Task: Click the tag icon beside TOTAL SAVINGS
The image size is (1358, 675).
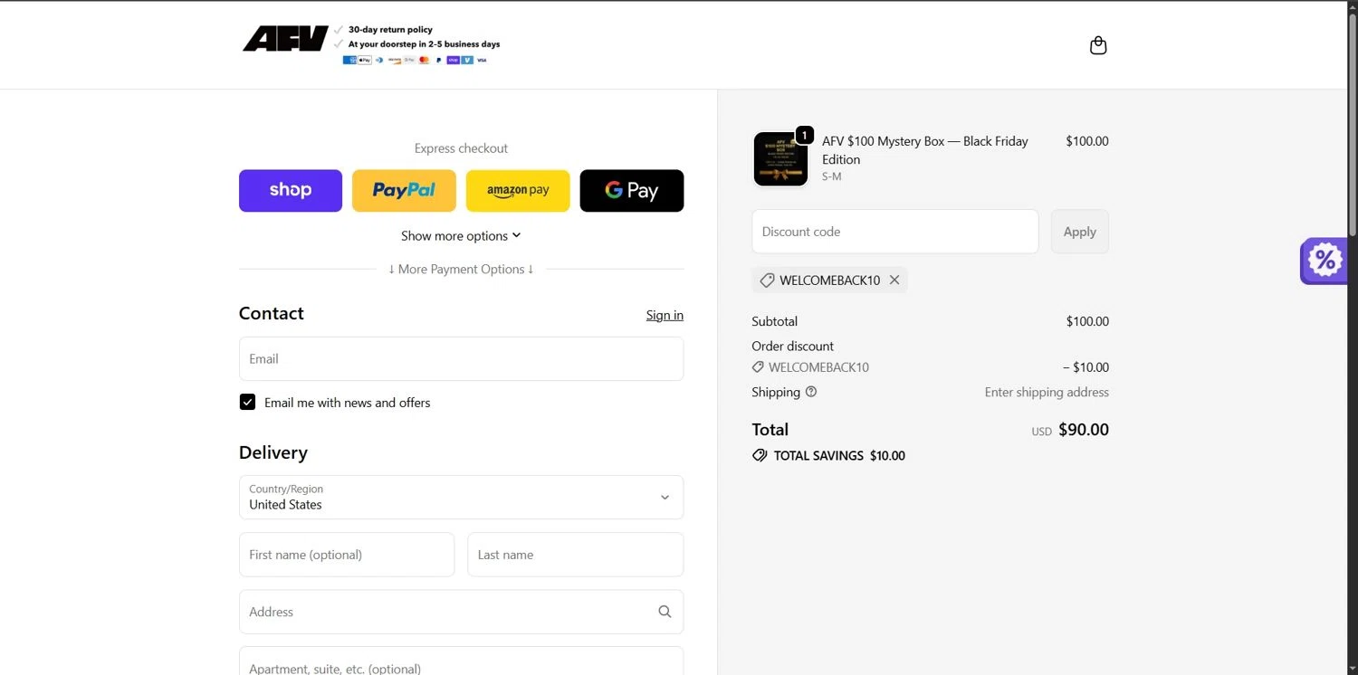Action: pyautogui.click(x=760, y=455)
